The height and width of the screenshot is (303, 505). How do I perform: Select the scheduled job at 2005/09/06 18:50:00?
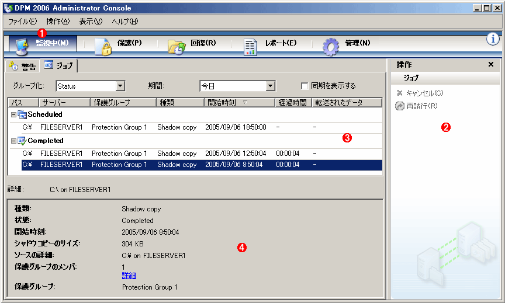202,127
